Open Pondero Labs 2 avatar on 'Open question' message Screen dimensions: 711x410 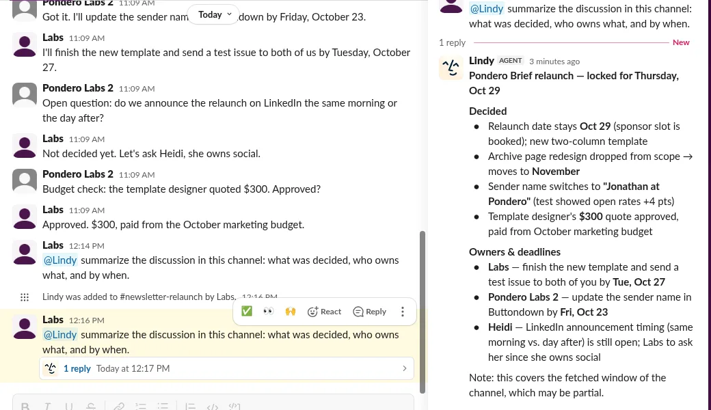tap(25, 95)
